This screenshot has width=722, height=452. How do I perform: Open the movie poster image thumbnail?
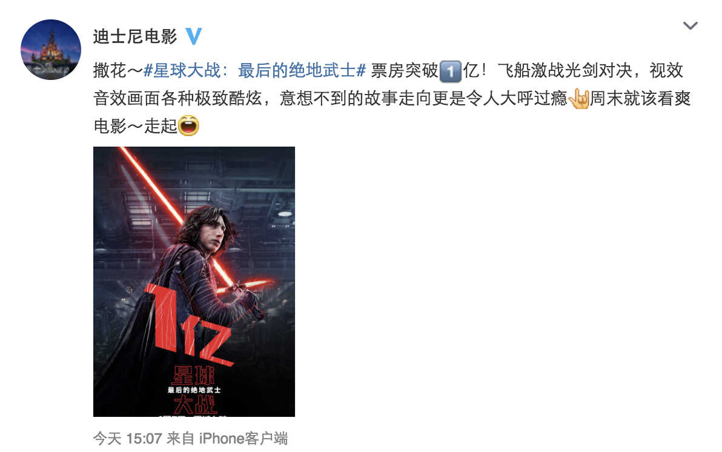(194, 282)
